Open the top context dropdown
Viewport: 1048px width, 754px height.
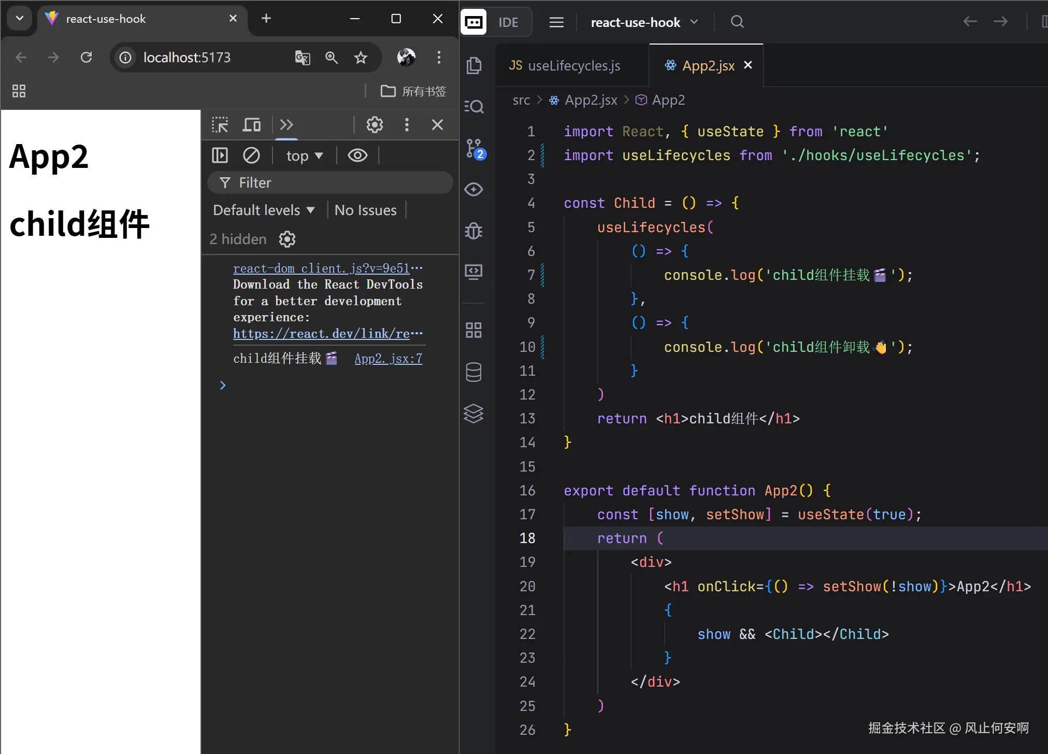(305, 155)
